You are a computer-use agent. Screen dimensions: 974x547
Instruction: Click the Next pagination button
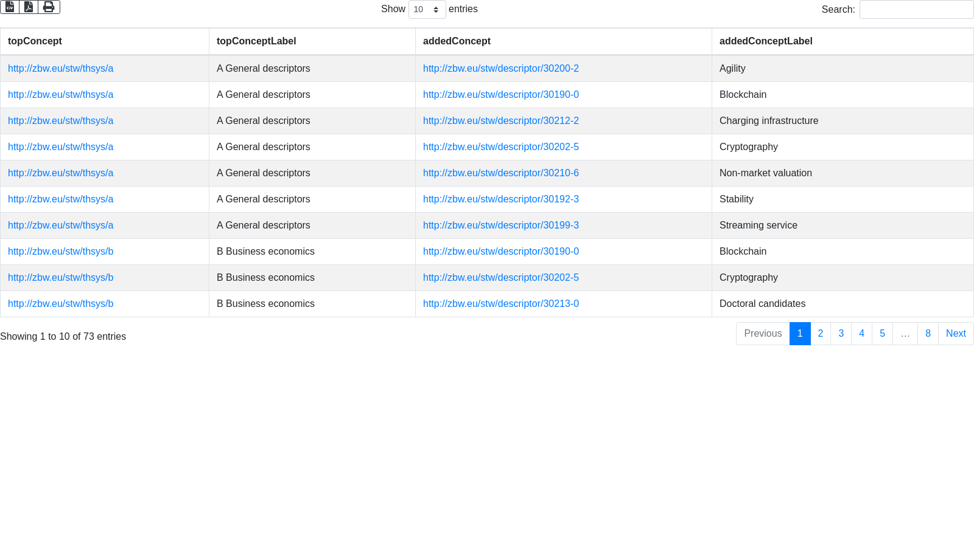click(956, 334)
